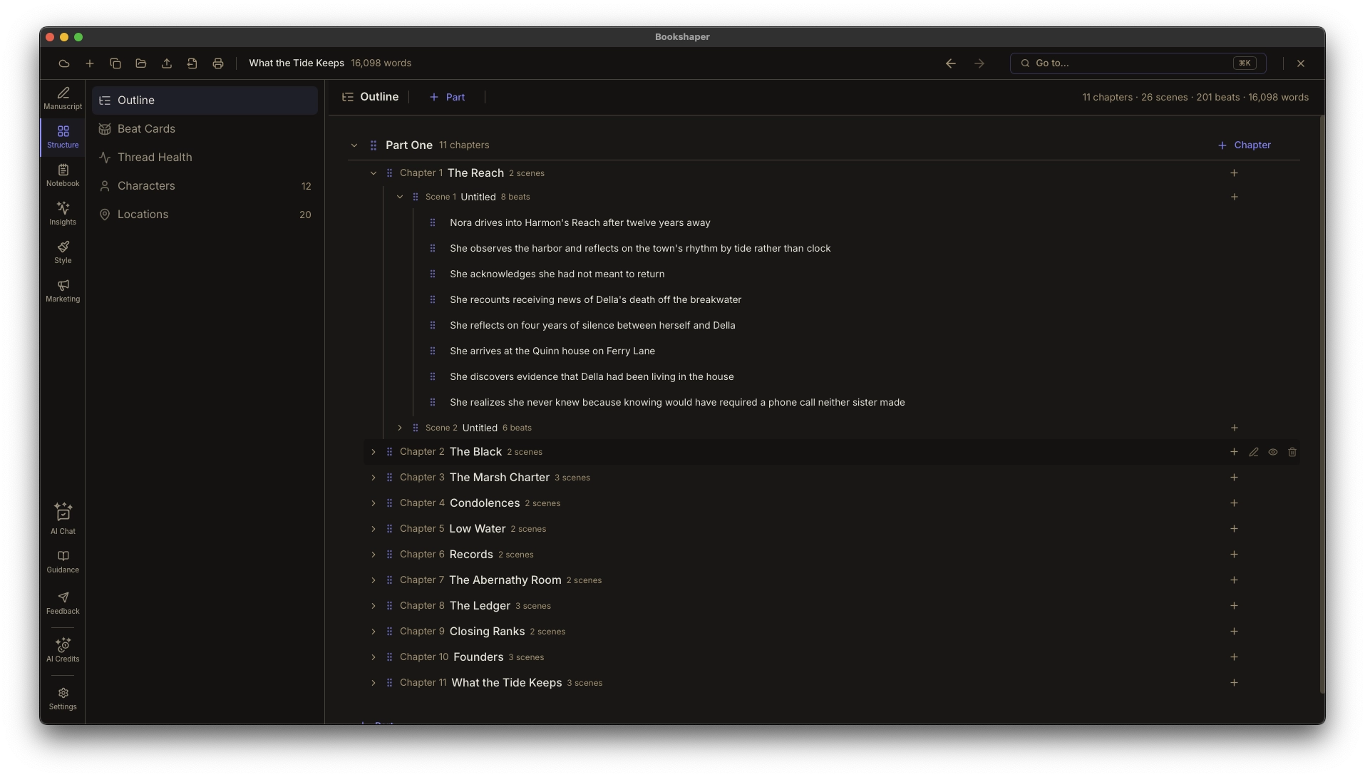This screenshot has height=777, width=1365.
Task: Add scene to Chapter 8 The Ledger
Action: coord(1234,606)
